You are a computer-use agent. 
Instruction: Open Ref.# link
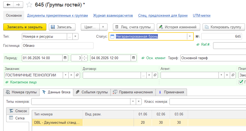point(206,44)
